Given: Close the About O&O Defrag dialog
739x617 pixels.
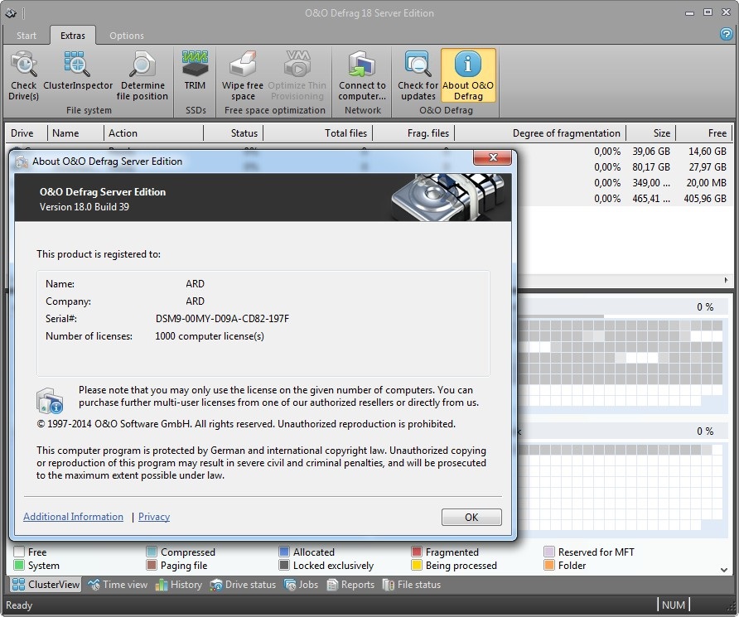Looking at the screenshot, I should (x=492, y=157).
